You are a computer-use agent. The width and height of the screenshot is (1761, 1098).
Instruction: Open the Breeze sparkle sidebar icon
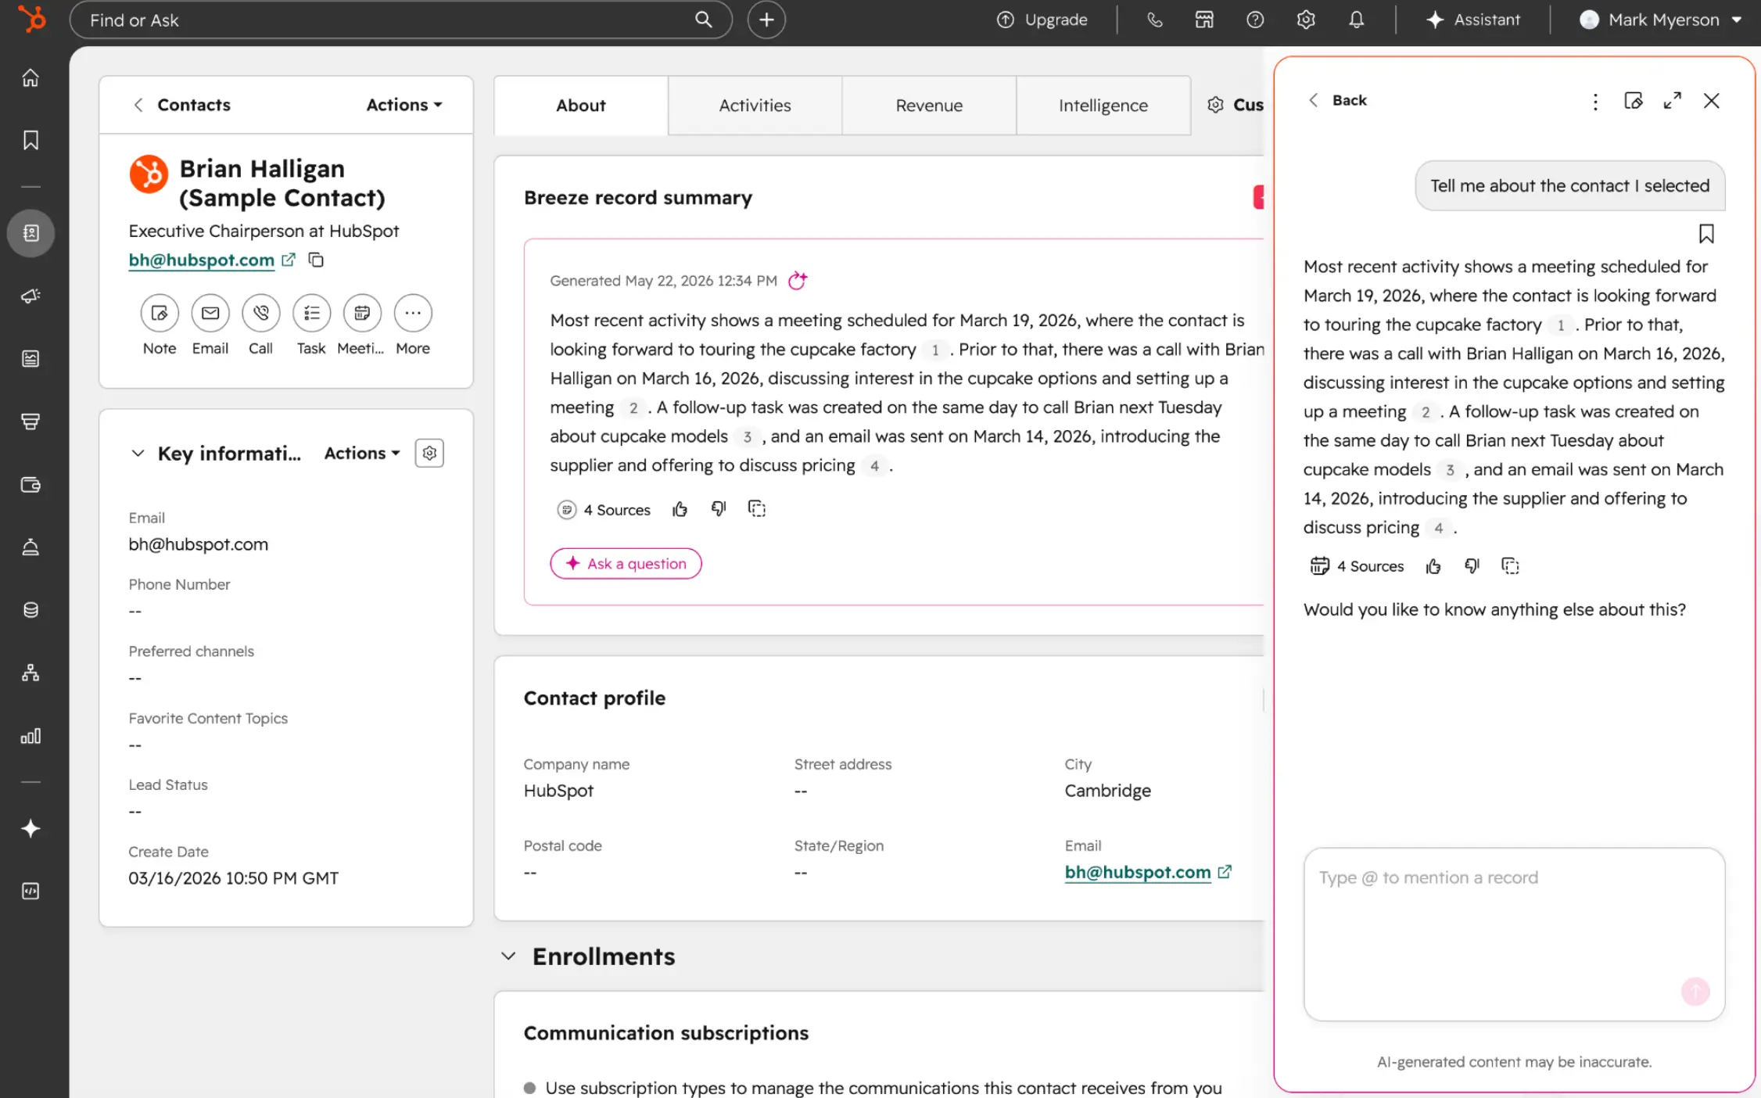[x=30, y=828]
